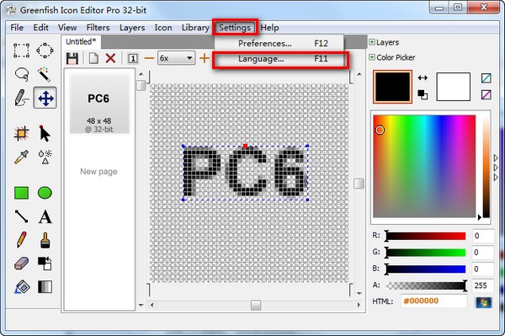Click inside the rainbow color spectrum
505x336 pixels.
[x=424, y=166]
